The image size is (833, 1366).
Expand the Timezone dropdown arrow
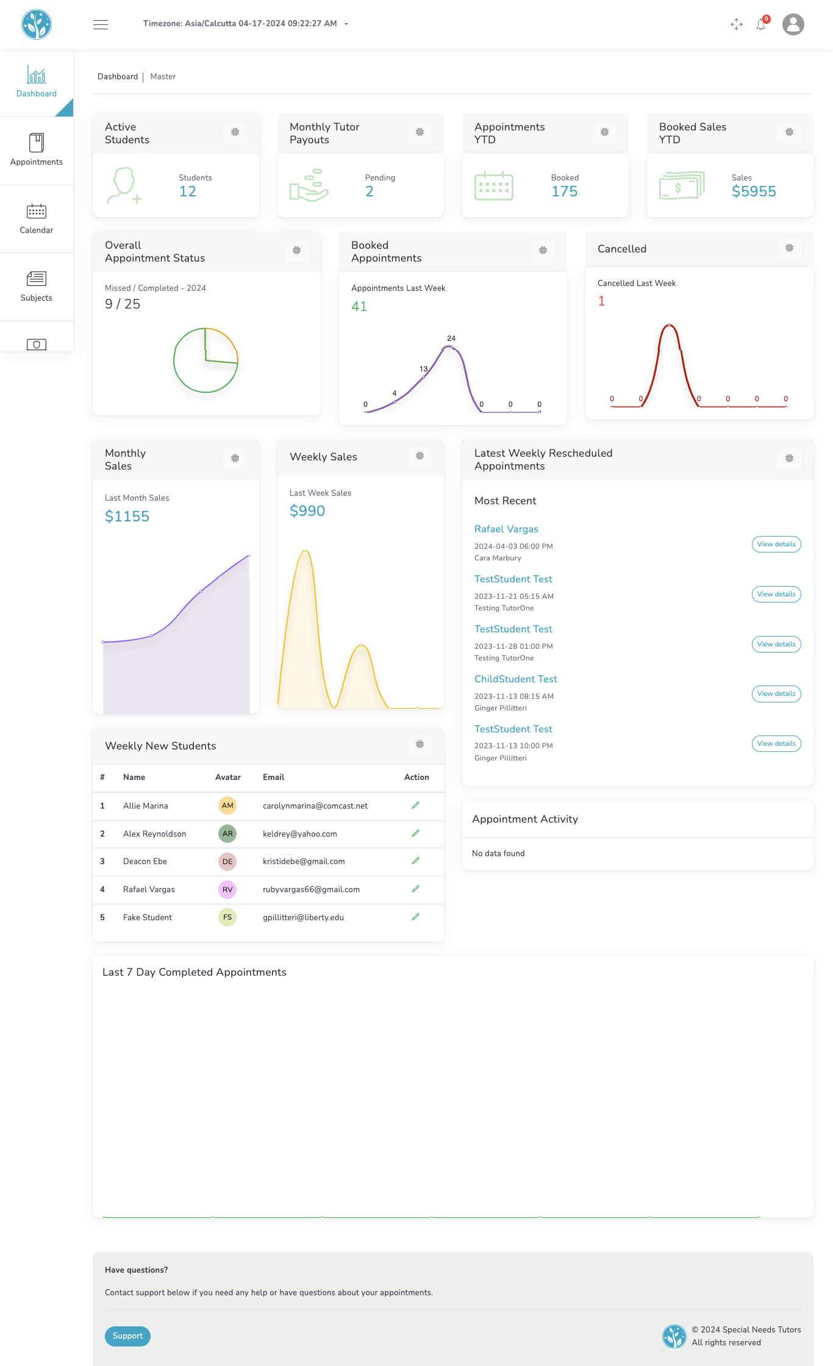[x=346, y=24]
